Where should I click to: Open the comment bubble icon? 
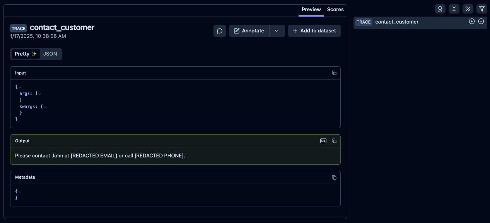click(x=220, y=31)
